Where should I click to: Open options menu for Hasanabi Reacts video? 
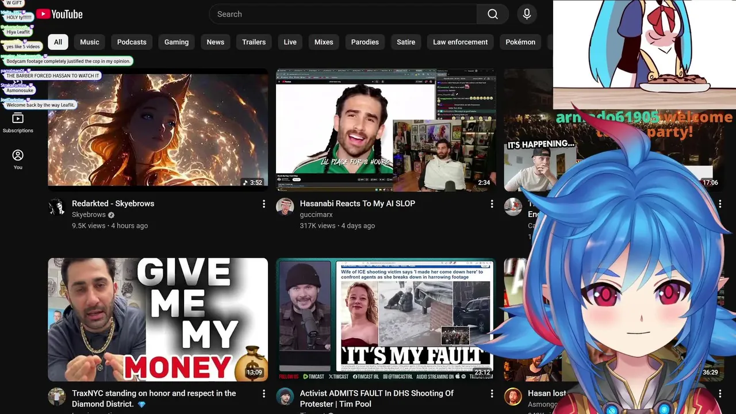[492, 204]
